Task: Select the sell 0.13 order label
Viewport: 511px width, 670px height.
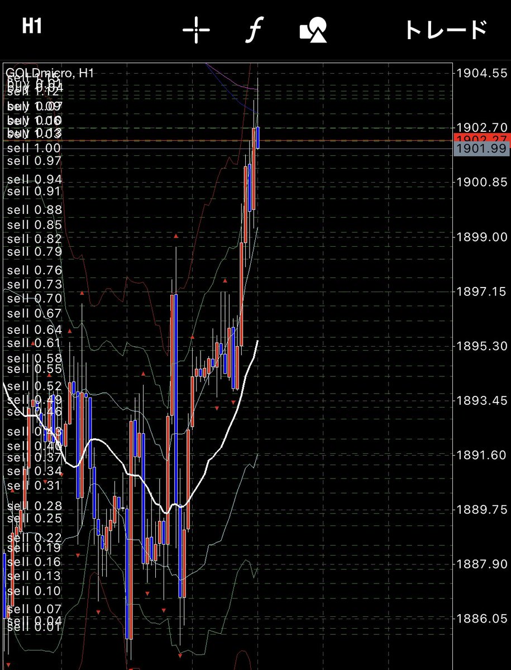Action: click(34, 576)
